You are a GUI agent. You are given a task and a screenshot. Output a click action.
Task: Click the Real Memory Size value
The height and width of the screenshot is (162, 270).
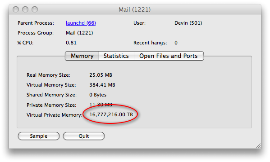[101, 75]
